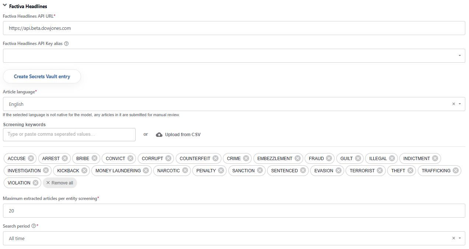469x249 pixels.
Task: Clear the English article language selection
Action: 454,104
